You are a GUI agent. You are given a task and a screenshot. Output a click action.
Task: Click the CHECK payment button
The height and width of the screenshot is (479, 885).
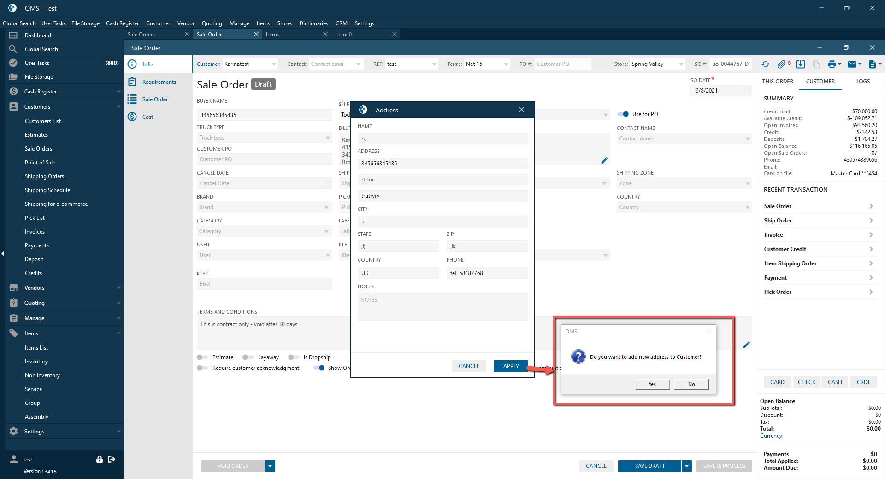pyautogui.click(x=807, y=382)
